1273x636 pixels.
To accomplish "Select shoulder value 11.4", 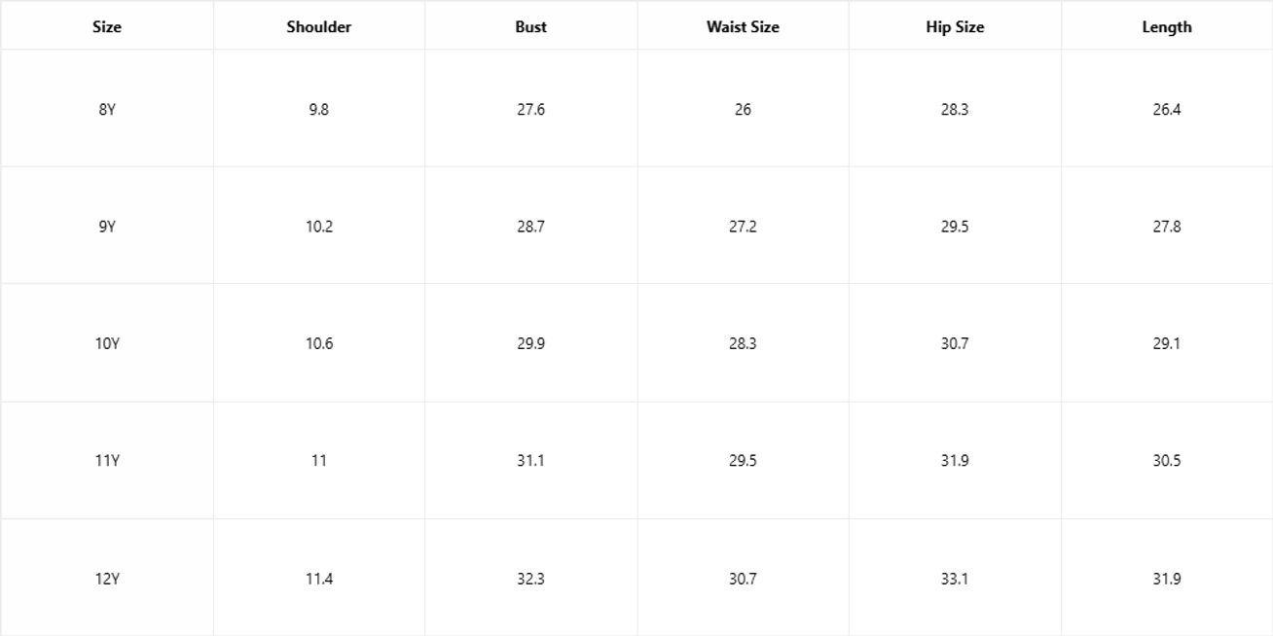I will (x=318, y=579).
